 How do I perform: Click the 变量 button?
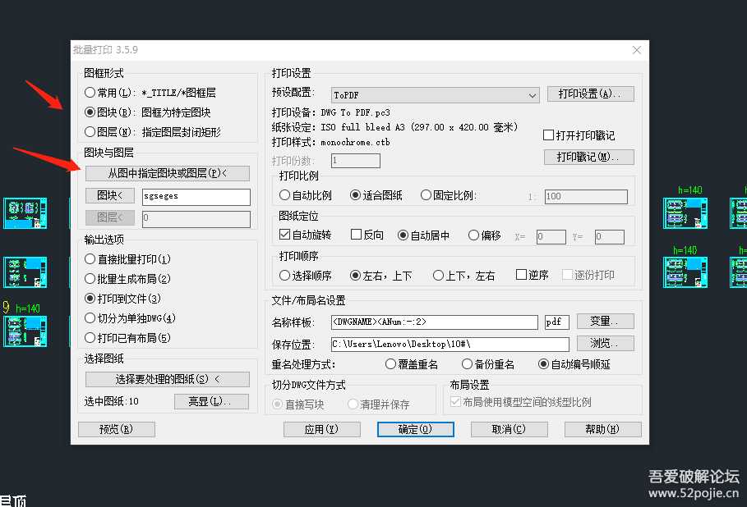605,322
